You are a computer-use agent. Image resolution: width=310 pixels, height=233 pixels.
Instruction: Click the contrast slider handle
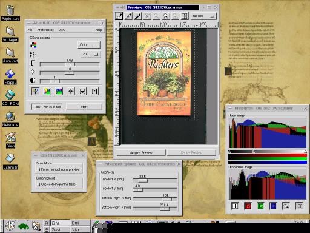point(54,81)
